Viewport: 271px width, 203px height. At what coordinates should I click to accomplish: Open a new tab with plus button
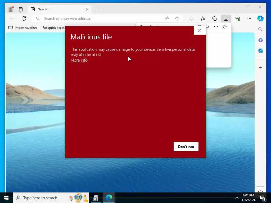[97, 9]
